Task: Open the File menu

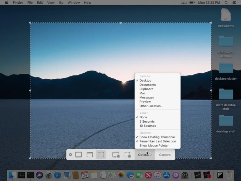Action: point(30,3)
